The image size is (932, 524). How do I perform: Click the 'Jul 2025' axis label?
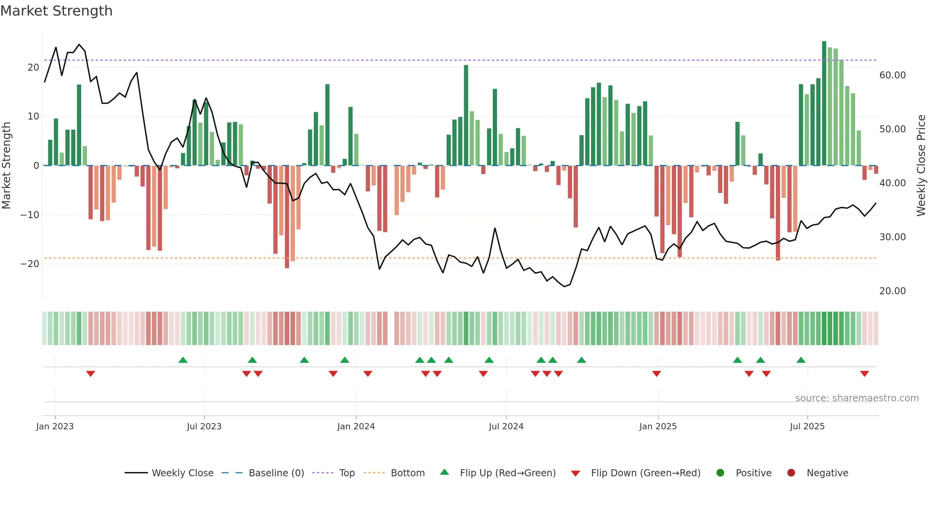pyautogui.click(x=807, y=426)
